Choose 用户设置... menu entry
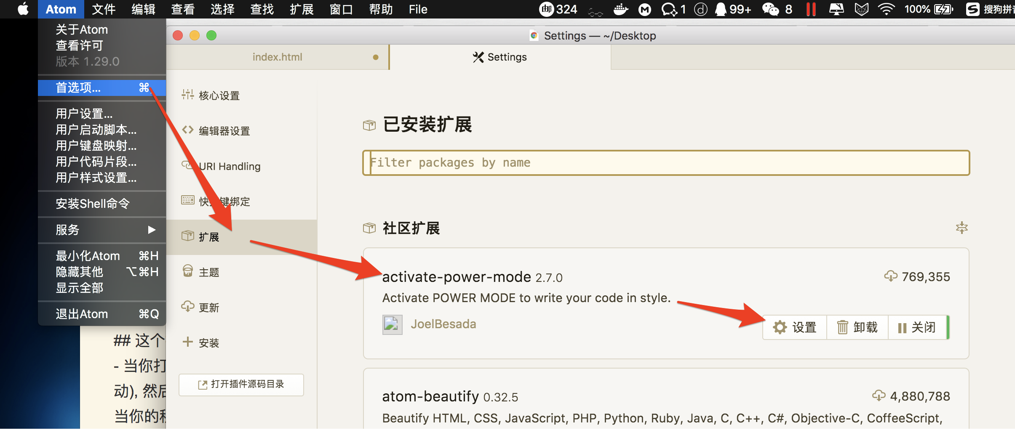Screen dimensions: 1015x446 coord(102,114)
